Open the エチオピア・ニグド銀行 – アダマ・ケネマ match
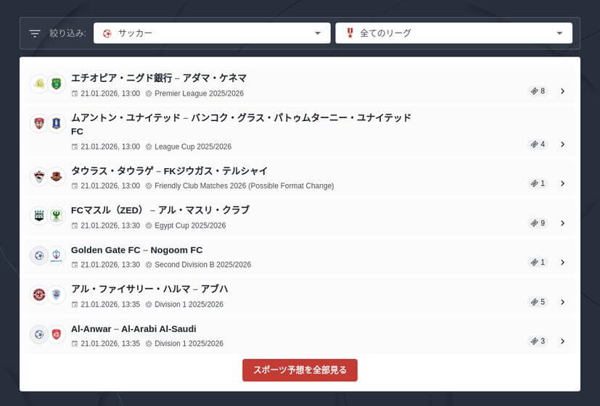The width and height of the screenshot is (600, 406). pos(159,78)
